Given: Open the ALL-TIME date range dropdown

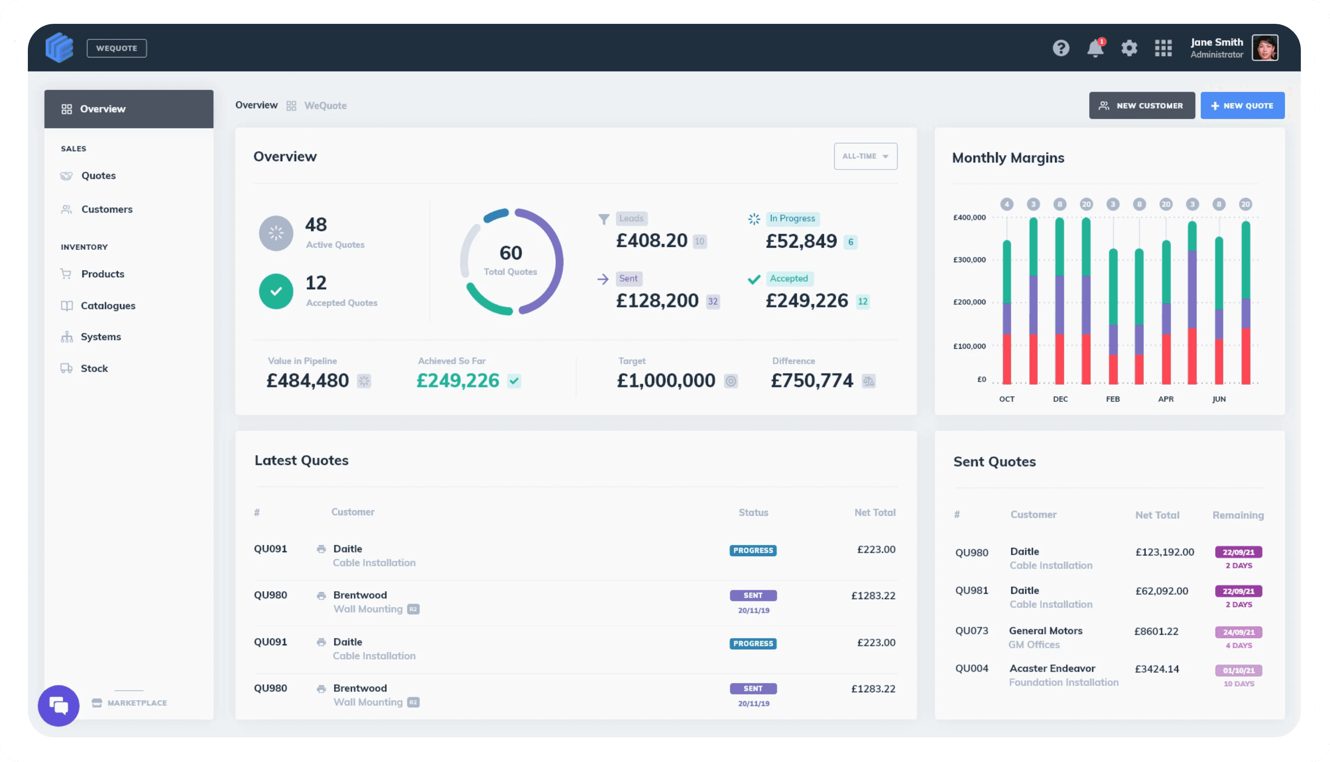Looking at the screenshot, I should tap(865, 156).
